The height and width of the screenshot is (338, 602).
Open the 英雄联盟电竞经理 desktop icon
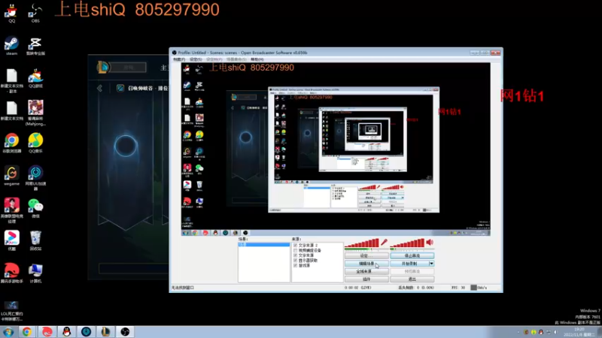(11, 211)
